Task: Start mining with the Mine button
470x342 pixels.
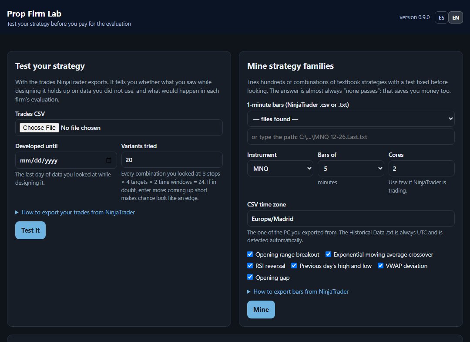Action: coord(261,310)
